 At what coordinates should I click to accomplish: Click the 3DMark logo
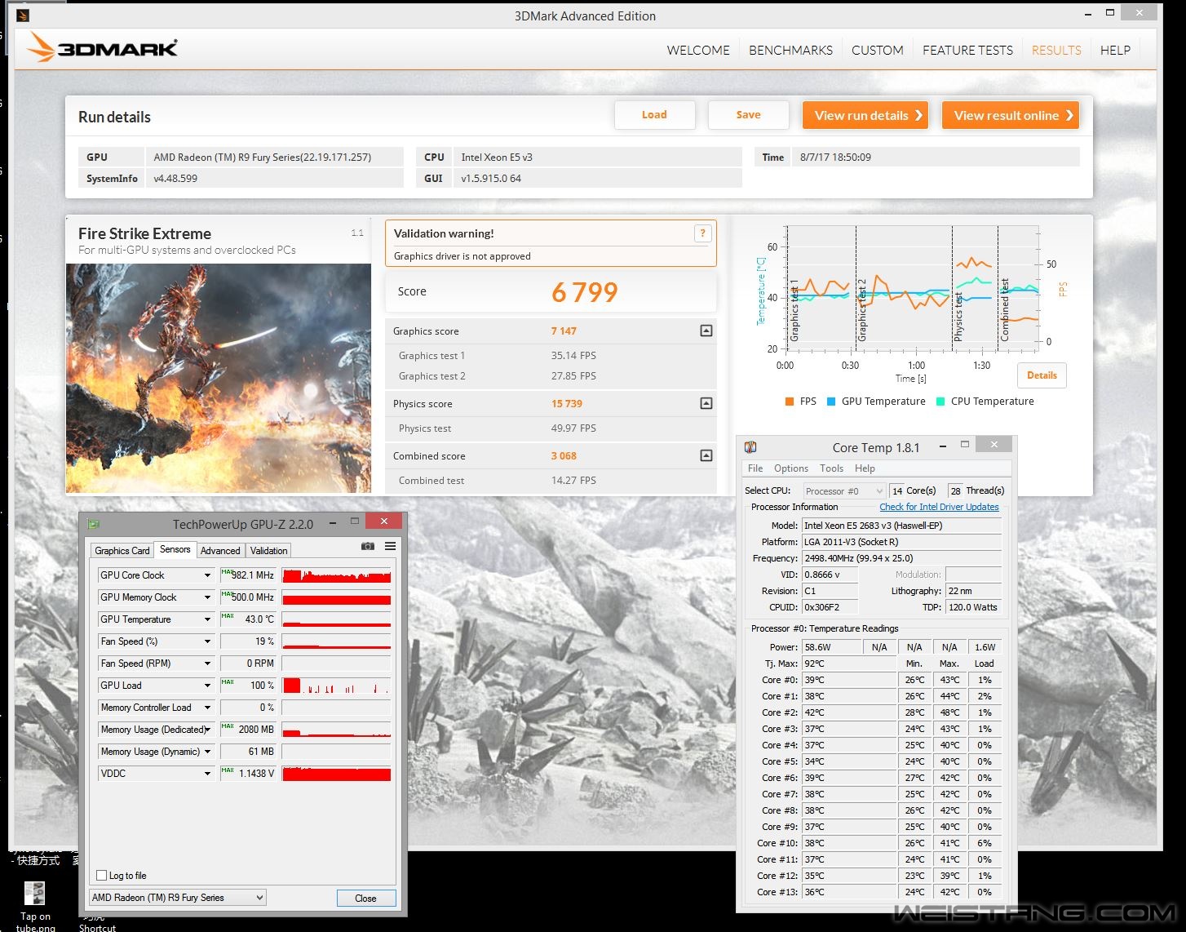(x=102, y=48)
